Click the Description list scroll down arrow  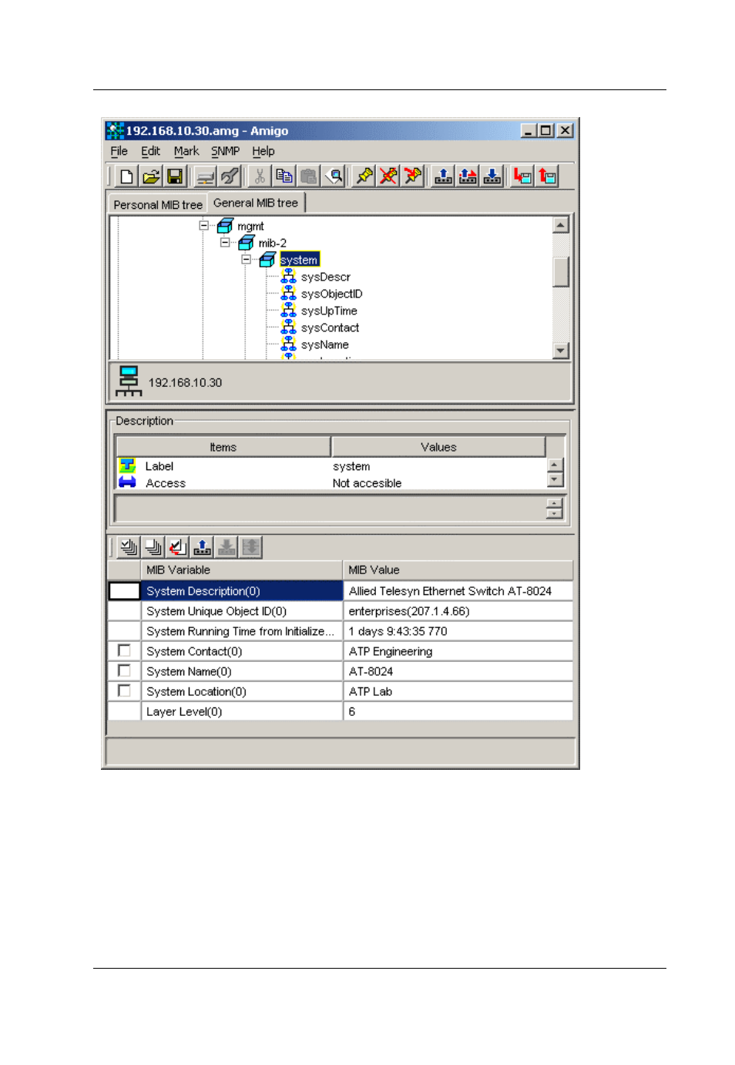click(555, 479)
